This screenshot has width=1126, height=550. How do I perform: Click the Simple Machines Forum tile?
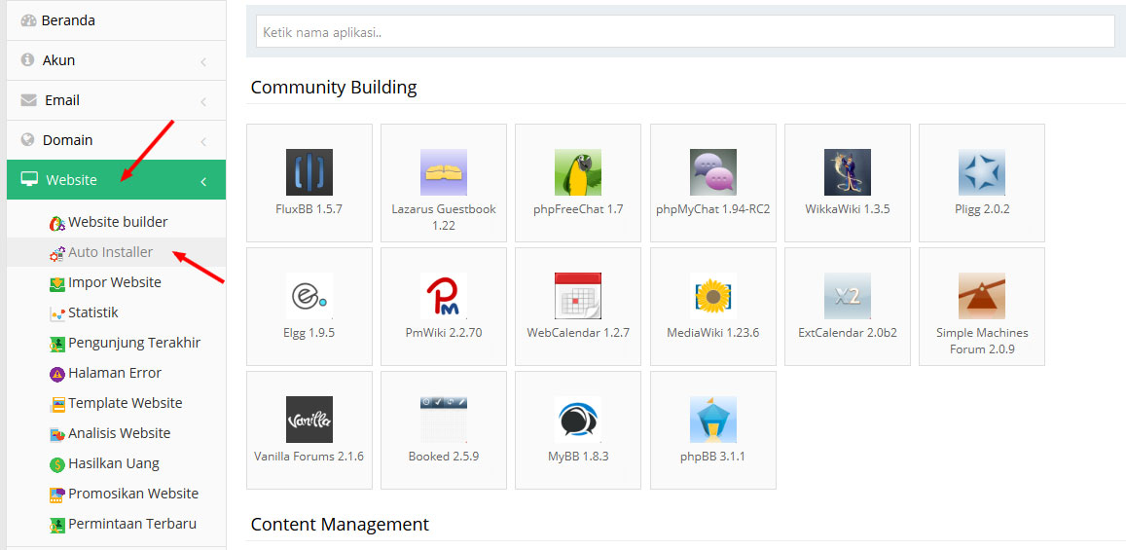(982, 307)
